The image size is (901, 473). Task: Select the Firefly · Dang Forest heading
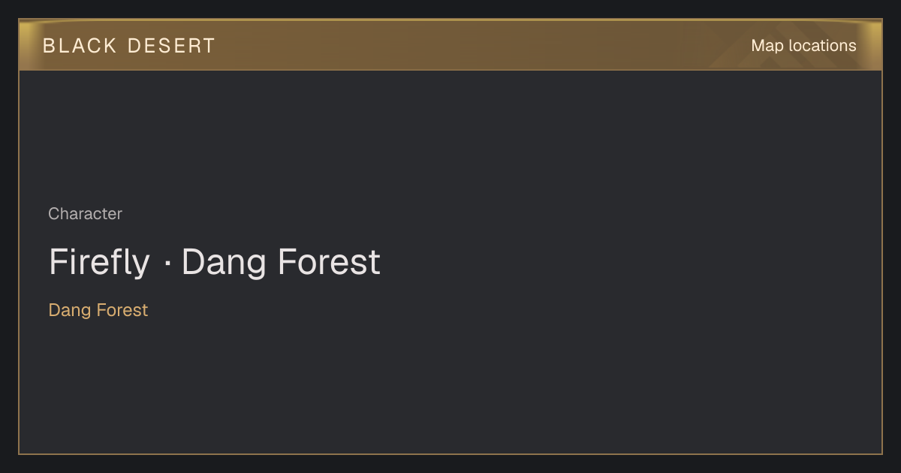[x=215, y=262]
